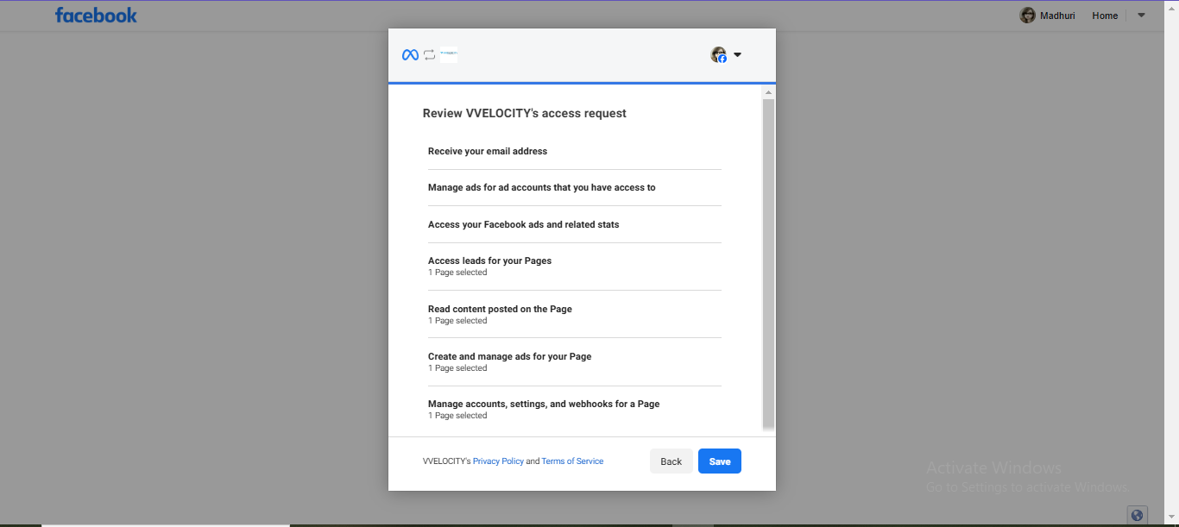Select 'Access your Facebook ads and related stats'
The width and height of the screenshot is (1179, 527).
[574, 224]
